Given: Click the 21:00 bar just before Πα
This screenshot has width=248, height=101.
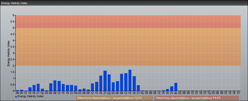Looking at the screenshot, I should coord(72,88).
